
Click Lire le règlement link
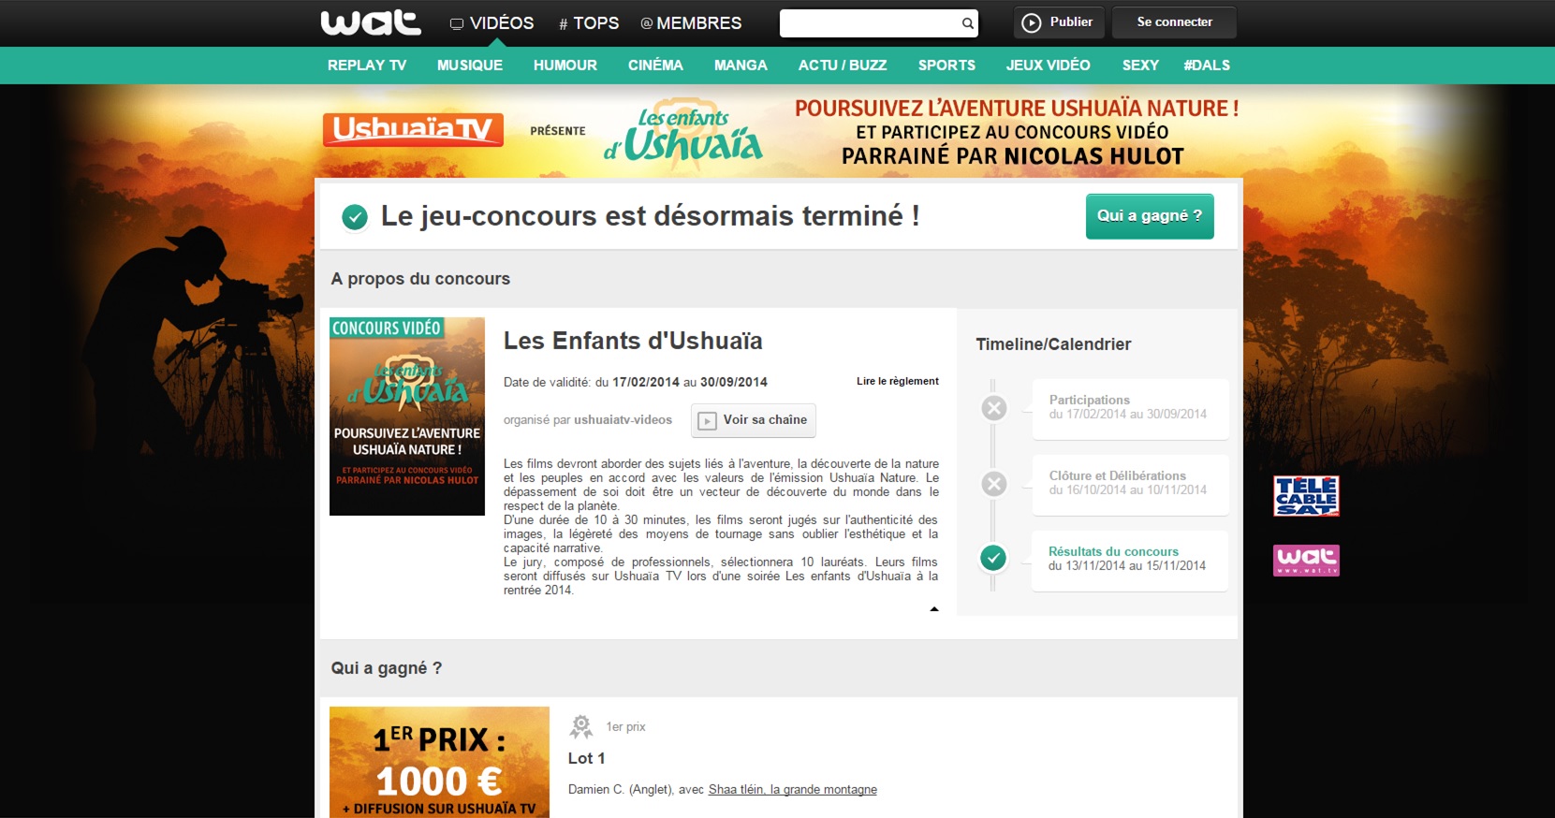(x=898, y=381)
